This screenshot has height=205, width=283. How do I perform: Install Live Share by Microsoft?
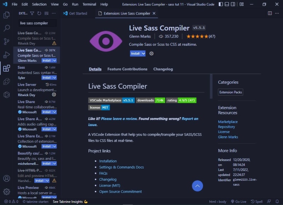click(x=47, y=112)
